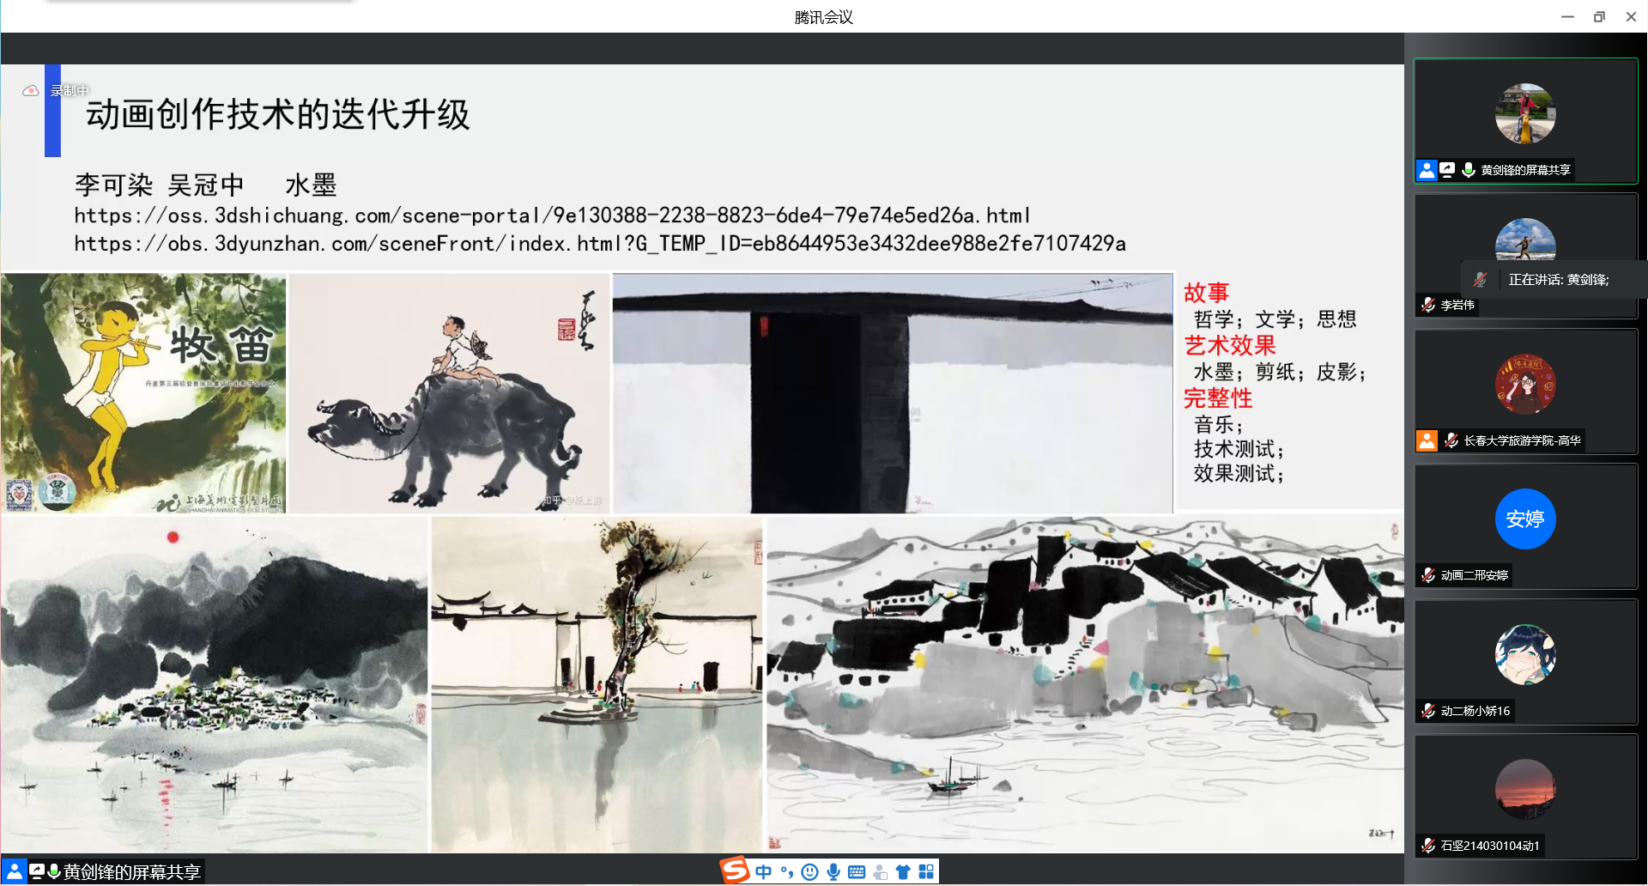Screen dimensions: 1648x886
Task: Click red heading 完整性
Action: pyautogui.click(x=1218, y=398)
